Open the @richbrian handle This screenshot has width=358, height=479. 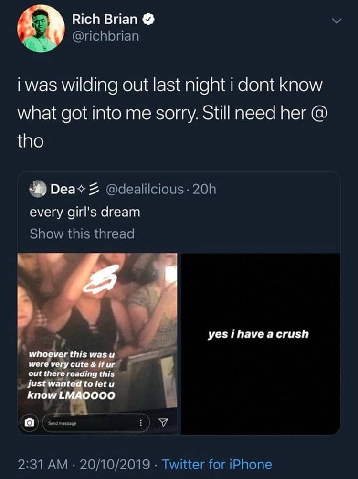tap(105, 36)
